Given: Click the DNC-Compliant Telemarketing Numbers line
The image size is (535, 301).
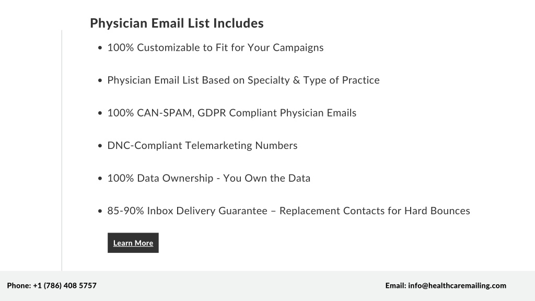Looking at the screenshot, I should (x=202, y=145).
